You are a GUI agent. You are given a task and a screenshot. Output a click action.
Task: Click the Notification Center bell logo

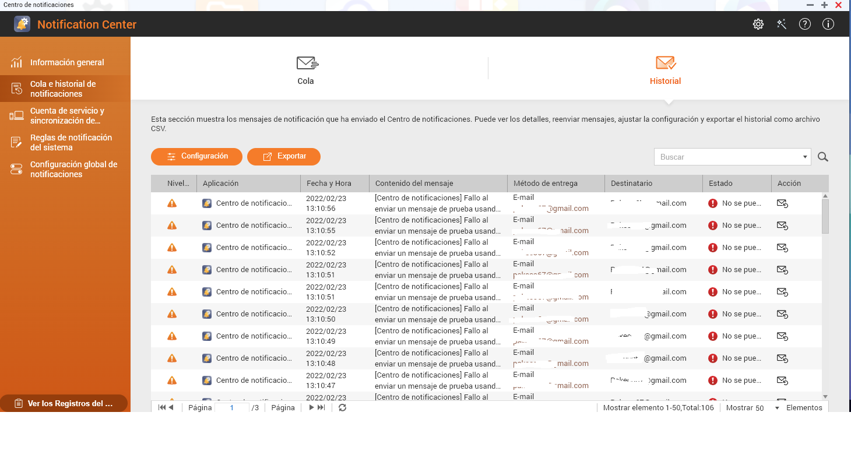coord(22,24)
